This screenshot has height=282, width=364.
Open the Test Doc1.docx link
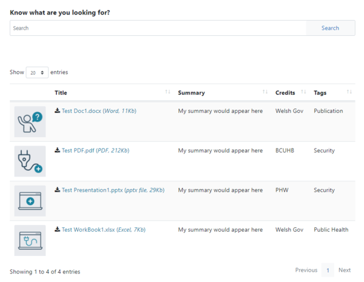pyautogui.click(x=81, y=111)
